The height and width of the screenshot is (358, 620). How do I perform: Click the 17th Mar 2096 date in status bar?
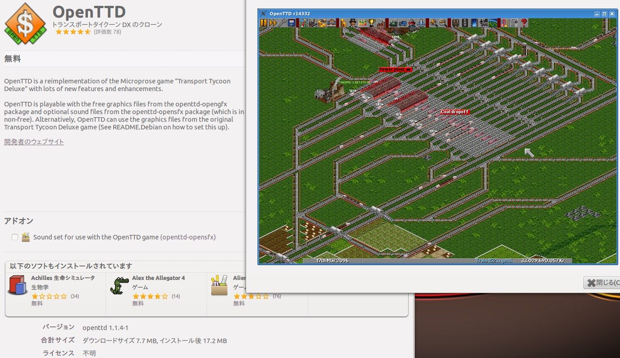tap(332, 261)
